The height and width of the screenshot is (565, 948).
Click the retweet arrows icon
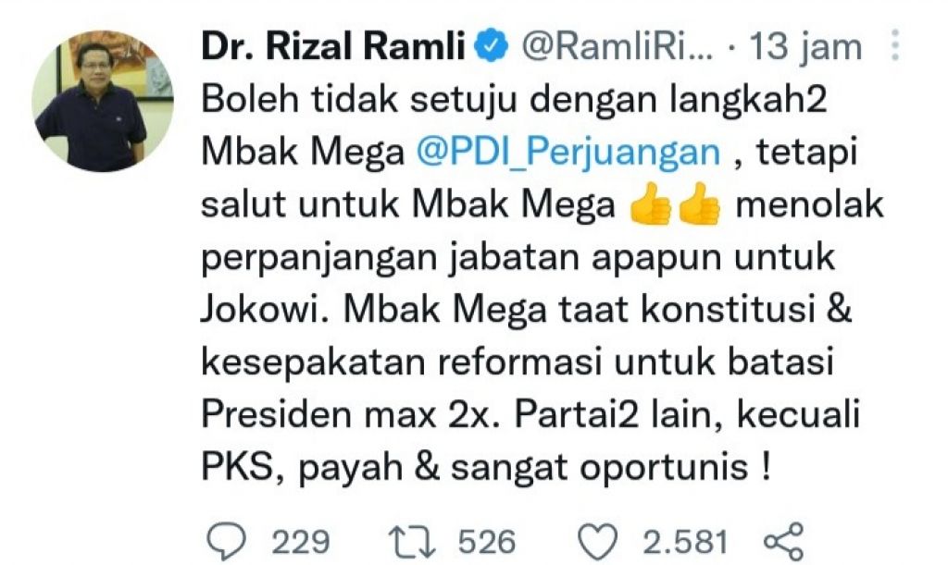tap(412, 542)
